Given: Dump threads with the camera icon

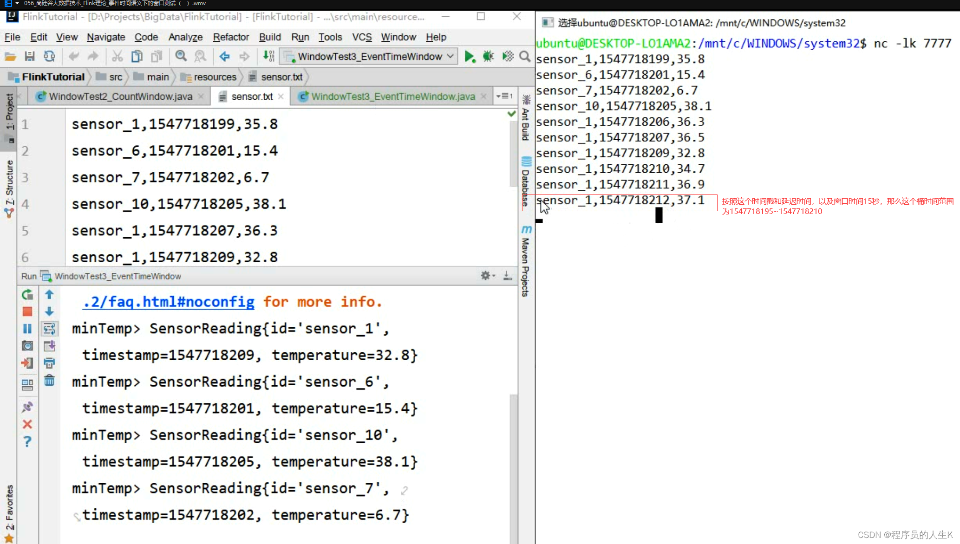Looking at the screenshot, I should 27,346.
